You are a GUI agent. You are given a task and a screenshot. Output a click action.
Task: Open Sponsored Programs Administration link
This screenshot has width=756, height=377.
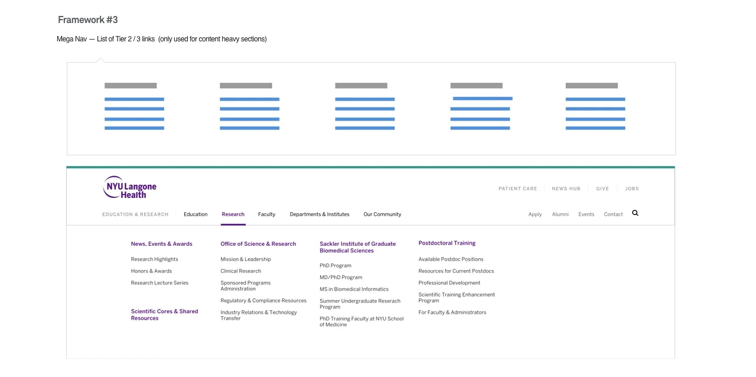(x=246, y=286)
